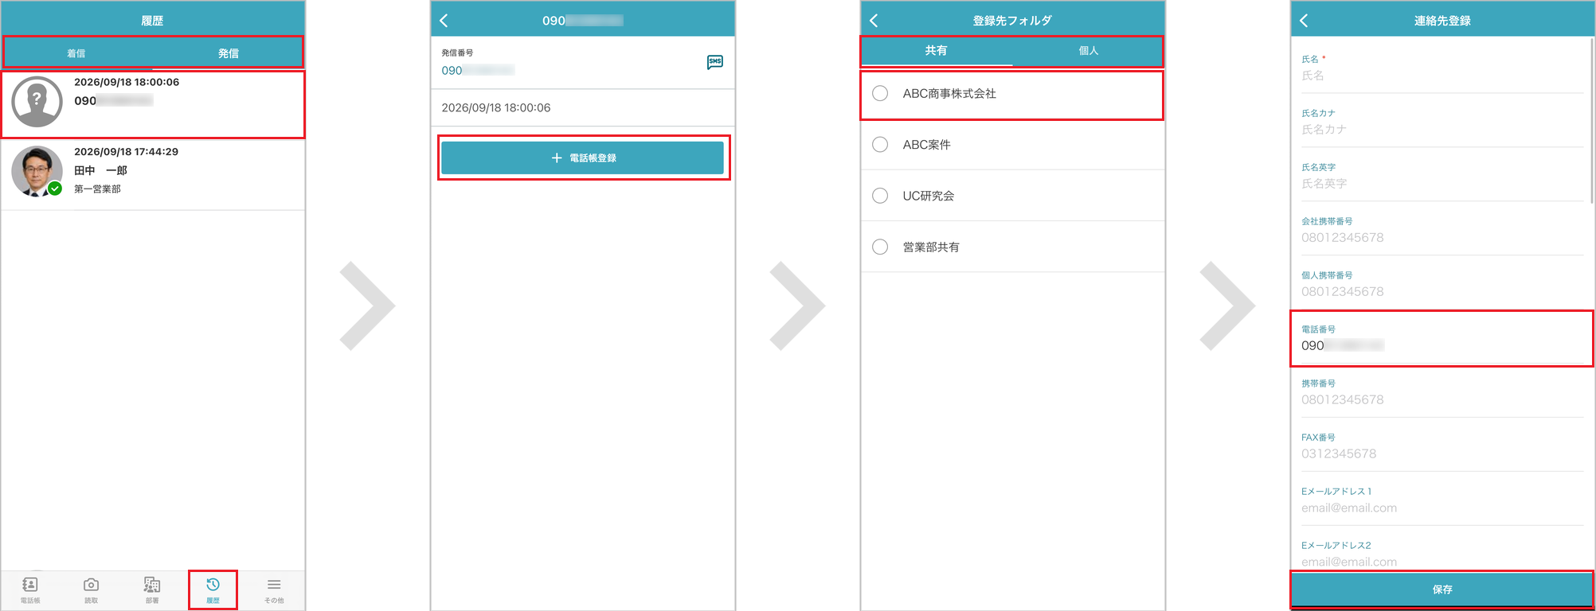Select the 個人 personal folder tab
Image resolution: width=1596 pixels, height=611 pixels.
coord(1088,50)
